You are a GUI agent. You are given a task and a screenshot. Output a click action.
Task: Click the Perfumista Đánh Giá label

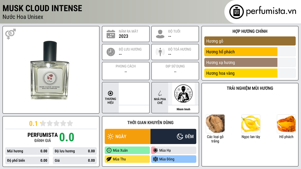pos(42,137)
